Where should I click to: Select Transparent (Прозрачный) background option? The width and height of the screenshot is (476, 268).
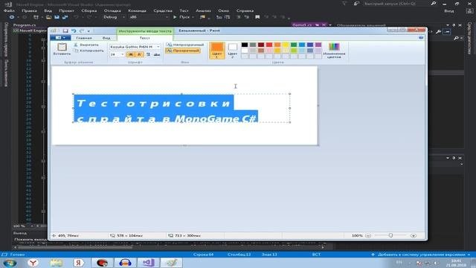pyautogui.click(x=183, y=51)
